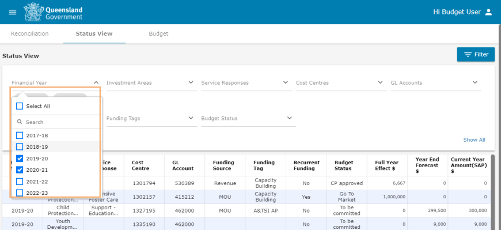The image size is (501, 230).
Task: Click the Go To Market status cell
Action: tap(347, 197)
